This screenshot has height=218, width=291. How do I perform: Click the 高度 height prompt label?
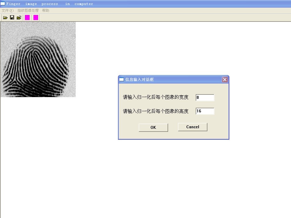(x=155, y=111)
